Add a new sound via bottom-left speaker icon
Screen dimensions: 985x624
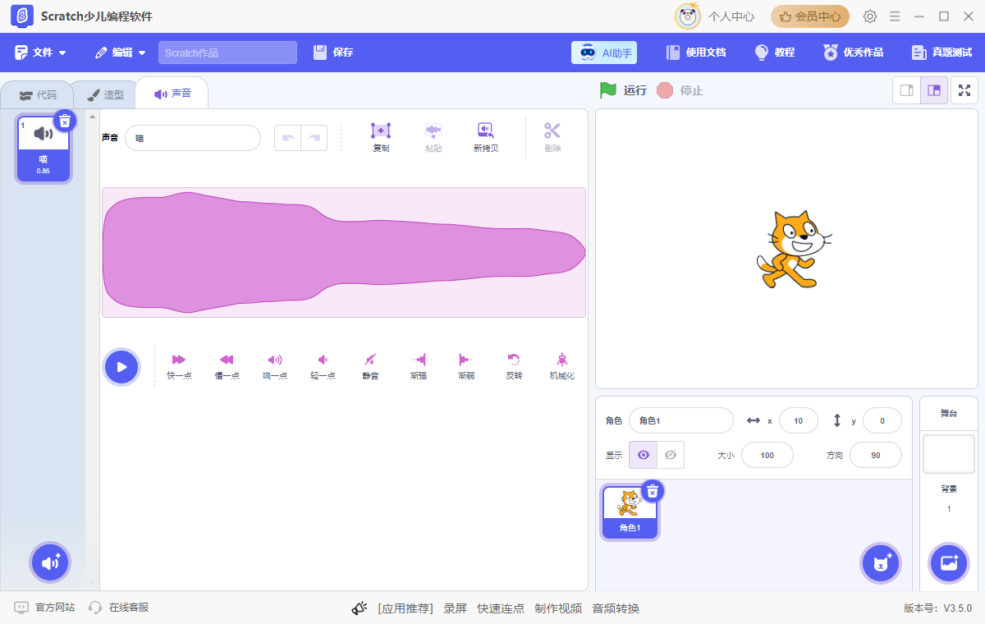coord(50,562)
